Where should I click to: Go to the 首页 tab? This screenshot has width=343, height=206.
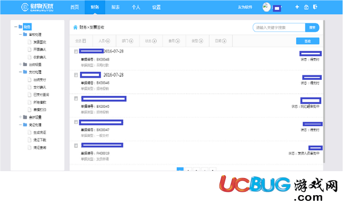(74, 7)
